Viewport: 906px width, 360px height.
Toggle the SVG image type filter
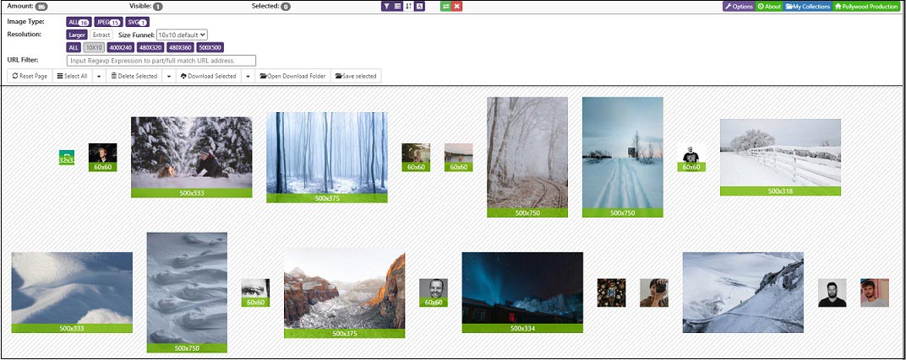click(137, 22)
